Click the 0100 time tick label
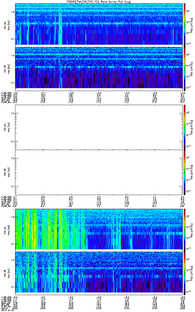Screen dimensions: 195x312 tap(99, 308)
